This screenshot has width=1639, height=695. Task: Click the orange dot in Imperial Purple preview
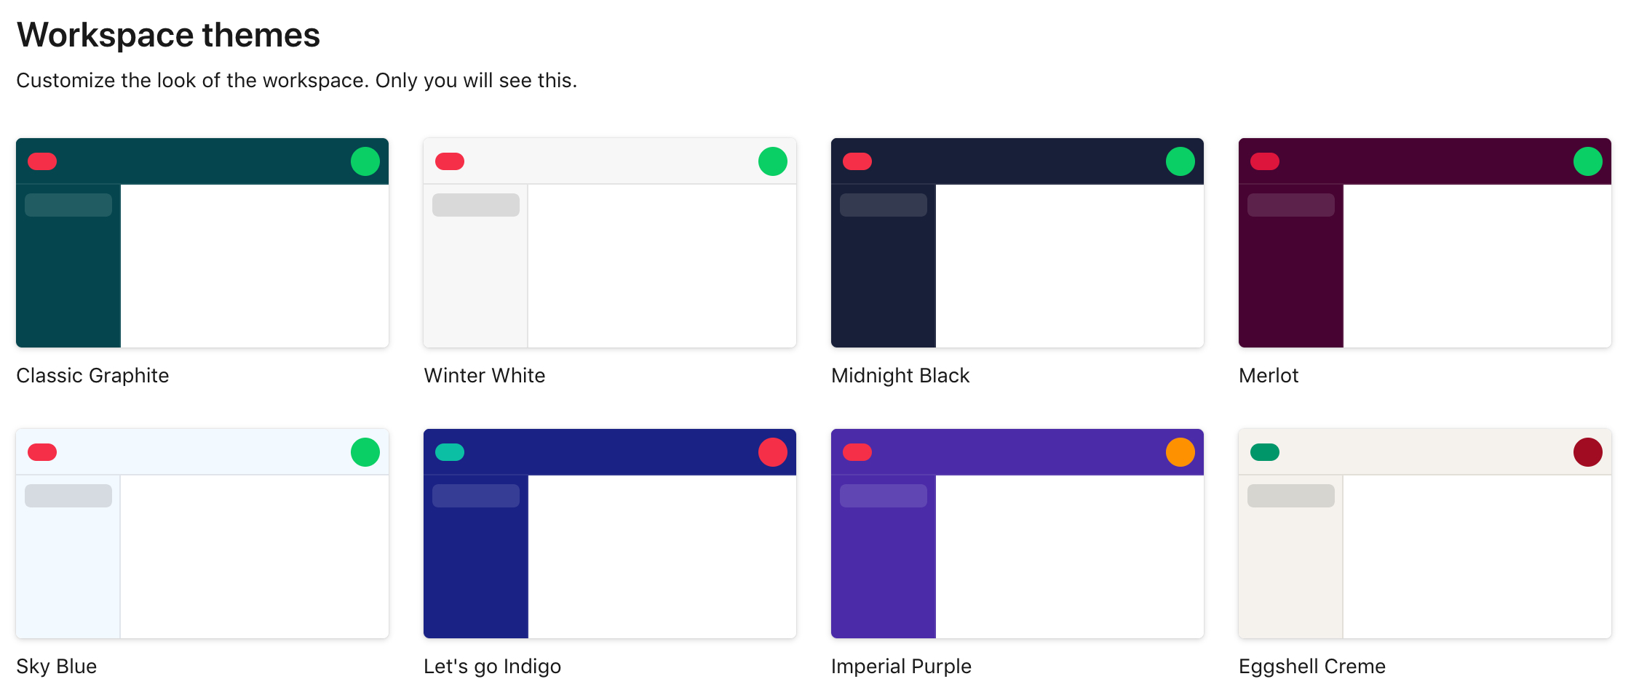pyautogui.click(x=1181, y=452)
